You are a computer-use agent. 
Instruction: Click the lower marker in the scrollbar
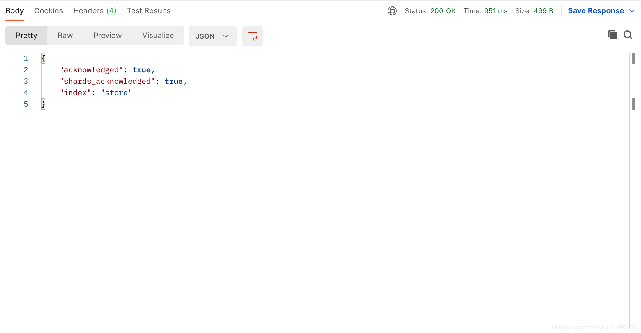tap(634, 104)
